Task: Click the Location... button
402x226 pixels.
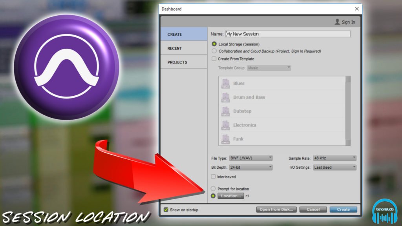Action: pos(231,196)
